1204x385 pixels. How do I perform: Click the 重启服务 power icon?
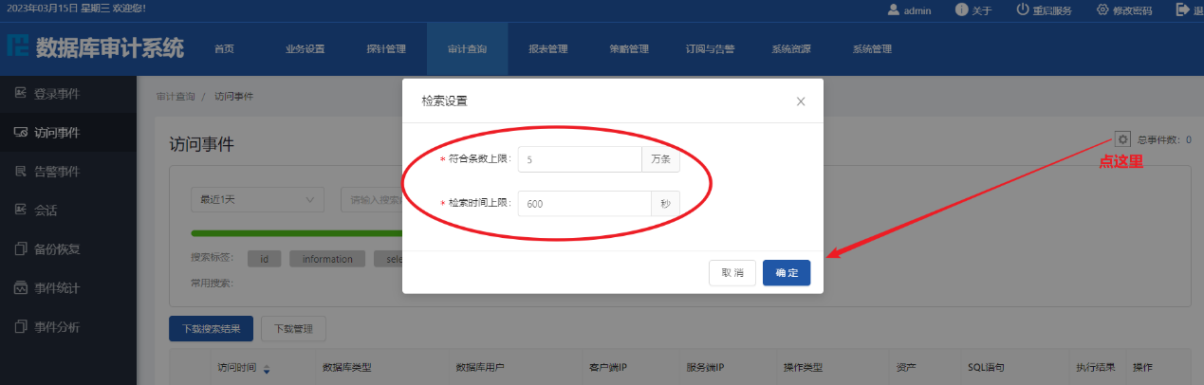tap(1023, 10)
